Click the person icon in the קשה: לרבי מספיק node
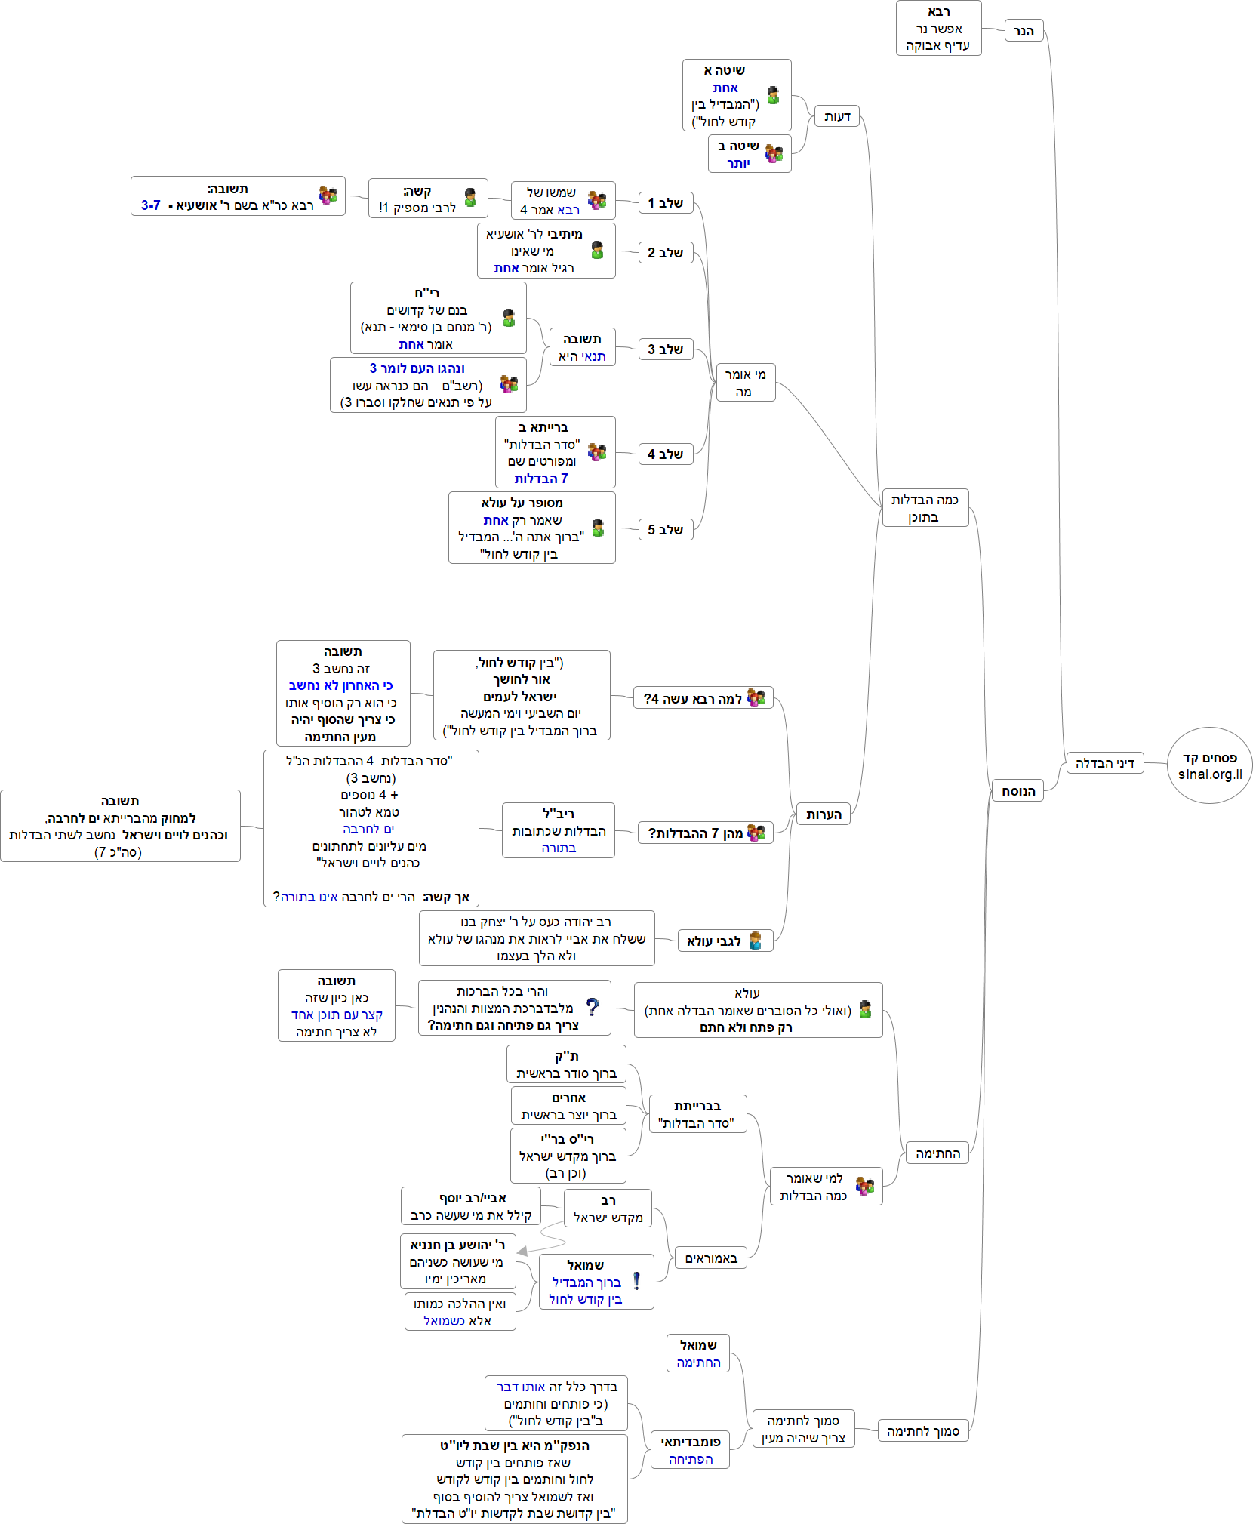Viewport: 1253px width, 1524px height. 470,198
